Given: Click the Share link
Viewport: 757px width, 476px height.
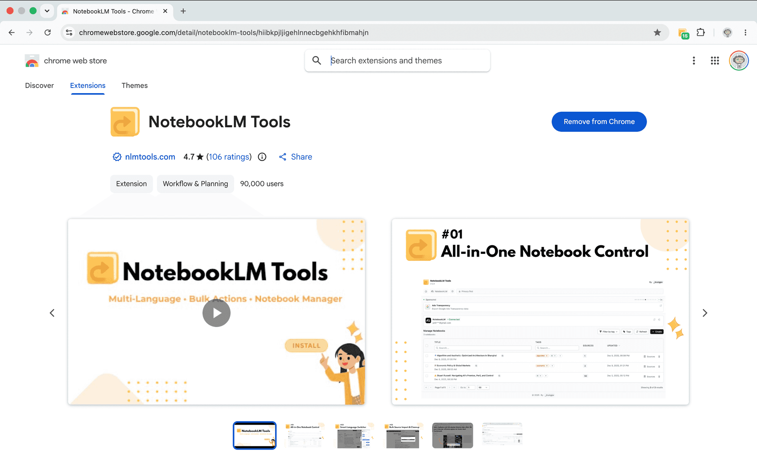Looking at the screenshot, I should (295, 157).
